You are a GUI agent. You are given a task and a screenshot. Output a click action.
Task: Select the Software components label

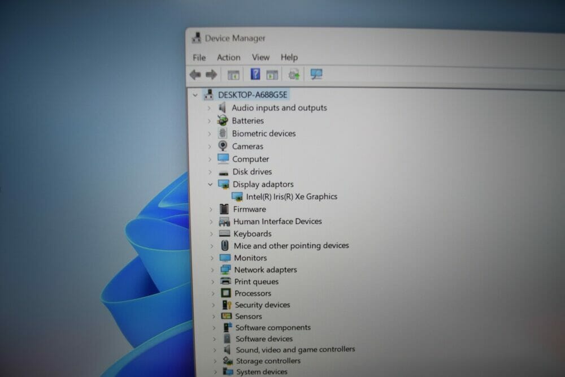273,327
